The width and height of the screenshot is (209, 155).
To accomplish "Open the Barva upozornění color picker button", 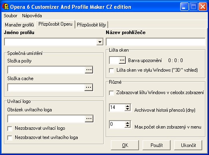I will pyautogui.click(x=122, y=60).
